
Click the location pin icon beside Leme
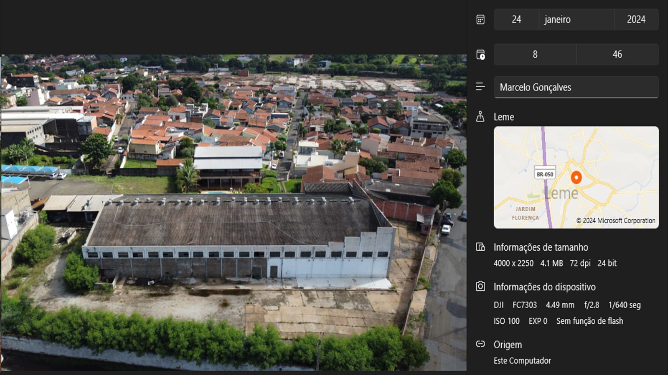480,116
